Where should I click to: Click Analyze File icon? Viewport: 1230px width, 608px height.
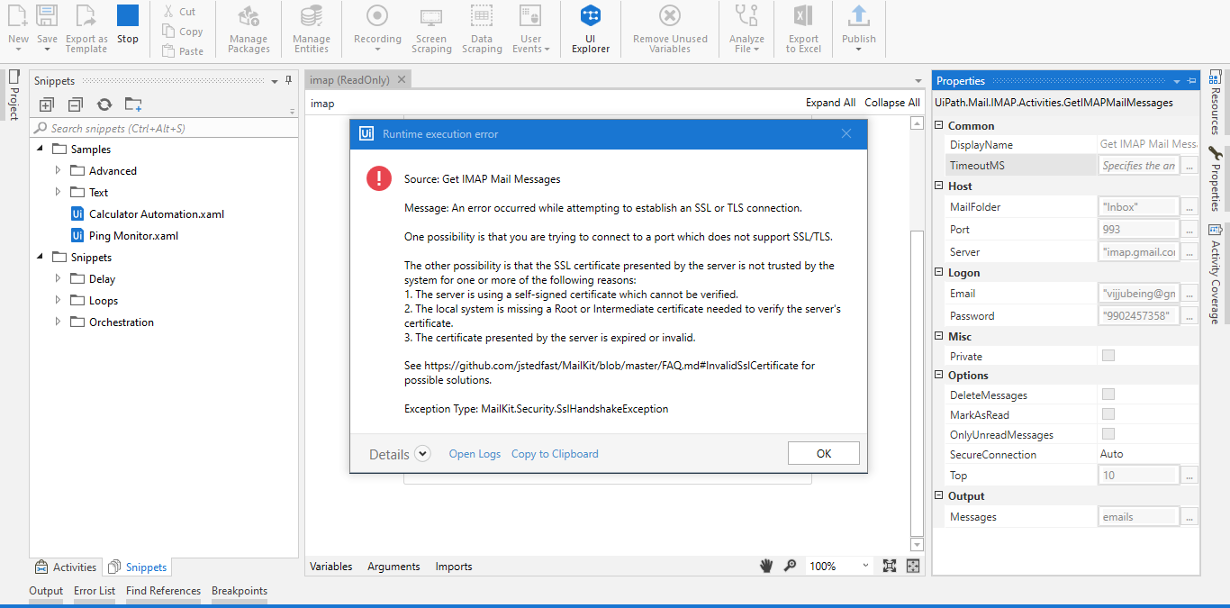(746, 15)
